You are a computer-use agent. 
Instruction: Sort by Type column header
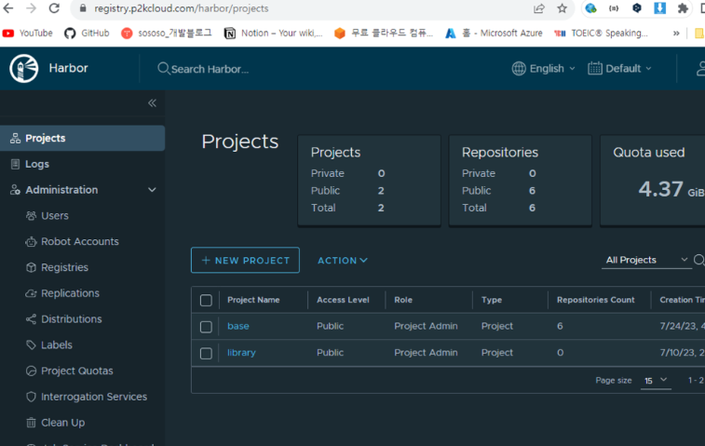click(492, 300)
